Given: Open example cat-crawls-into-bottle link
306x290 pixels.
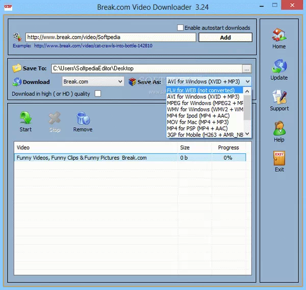Looking at the screenshot, I should point(93,46).
